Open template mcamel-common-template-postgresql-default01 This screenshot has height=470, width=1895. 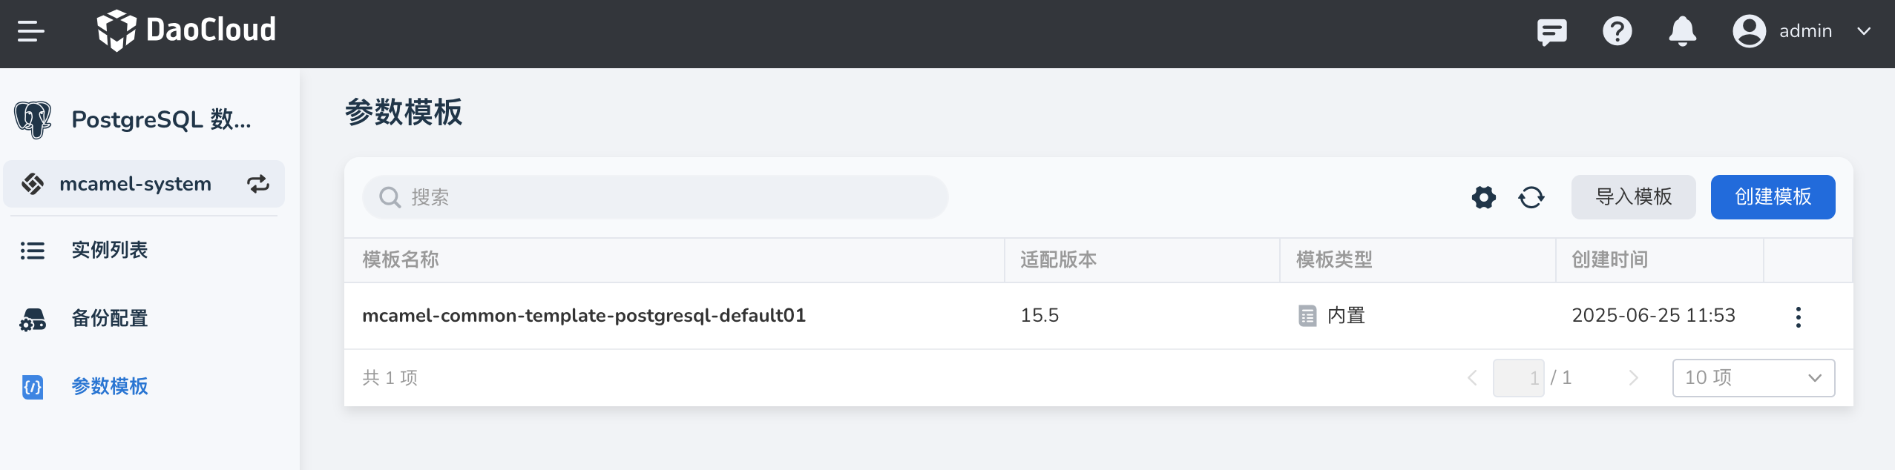[583, 314]
